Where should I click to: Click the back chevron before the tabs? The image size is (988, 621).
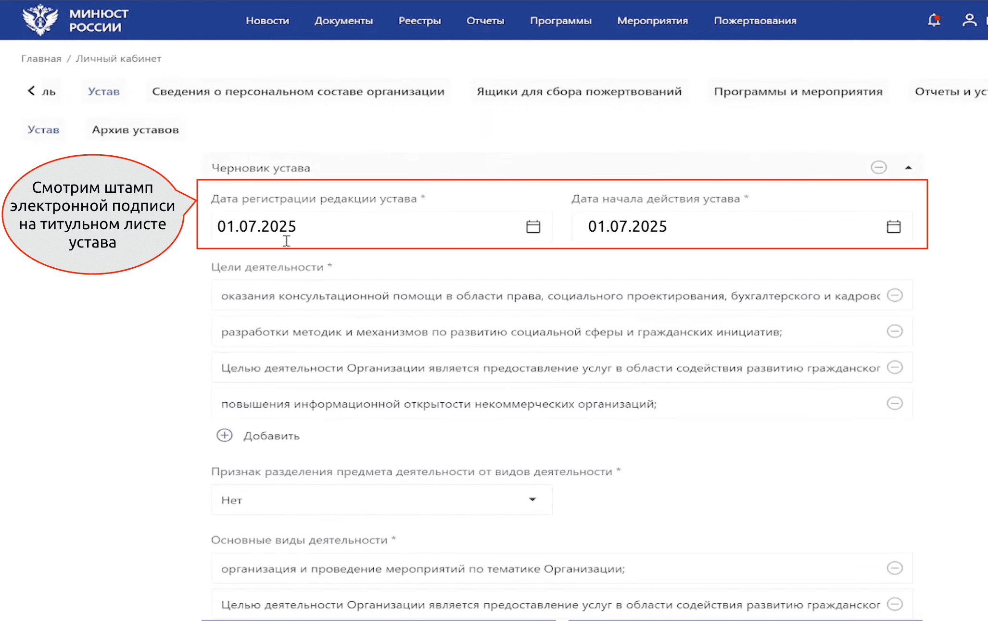pos(31,90)
